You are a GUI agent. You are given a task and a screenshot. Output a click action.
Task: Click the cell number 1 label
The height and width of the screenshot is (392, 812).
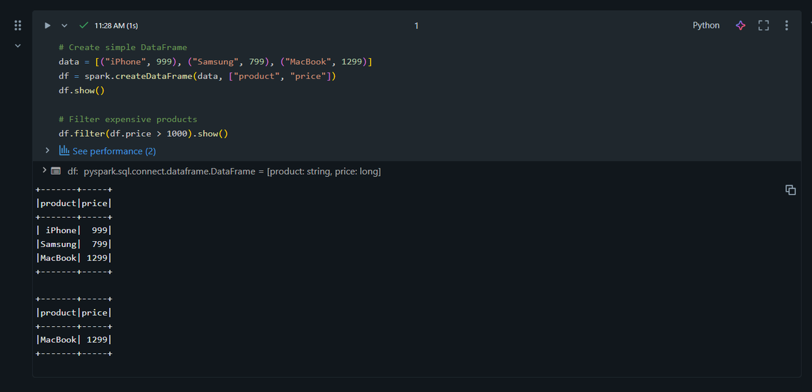click(x=416, y=26)
